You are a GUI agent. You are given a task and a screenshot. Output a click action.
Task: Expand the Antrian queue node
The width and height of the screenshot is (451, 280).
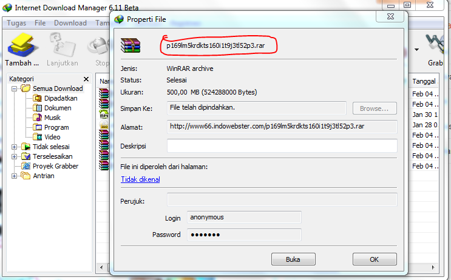point(14,176)
